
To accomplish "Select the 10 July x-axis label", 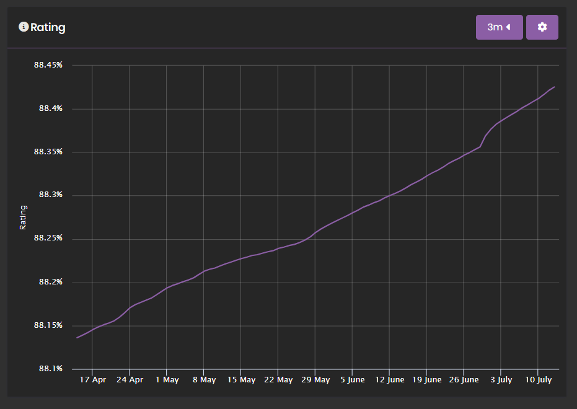I will [538, 380].
